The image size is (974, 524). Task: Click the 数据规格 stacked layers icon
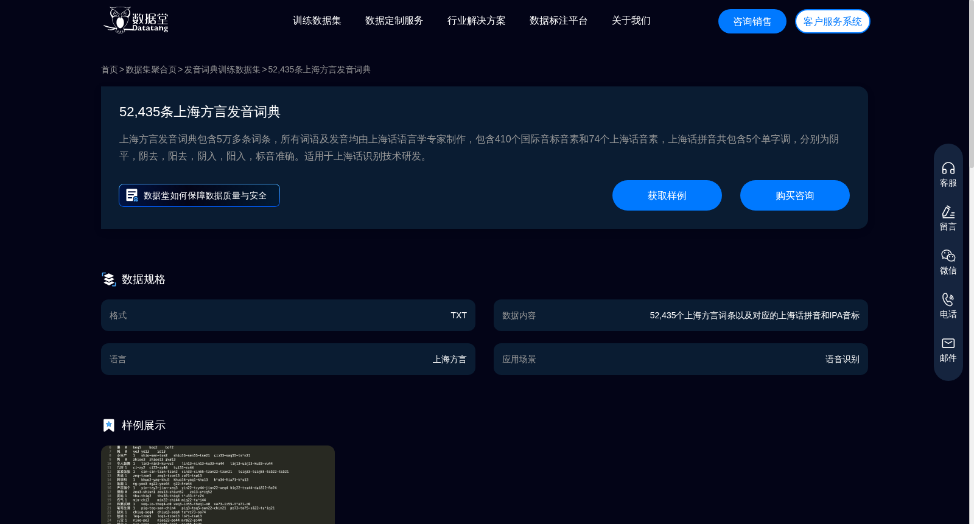[x=109, y=279]
